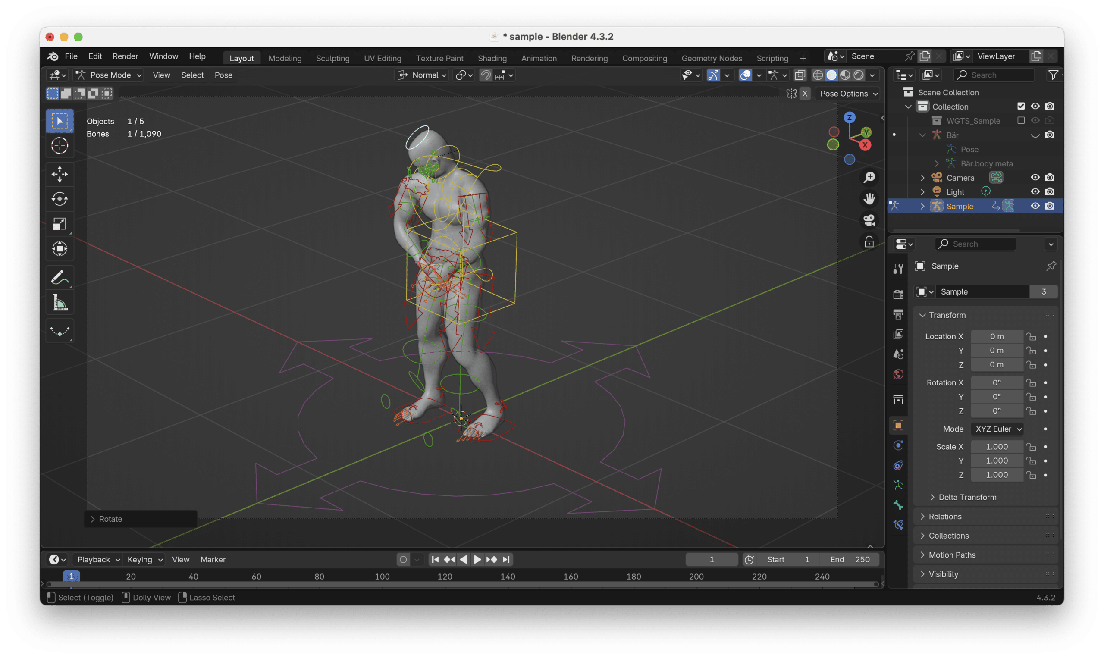
Task: Open the Output properties tab
Action: 899,314
